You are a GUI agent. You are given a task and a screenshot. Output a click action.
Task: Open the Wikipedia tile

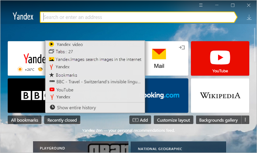click(220, 95)
